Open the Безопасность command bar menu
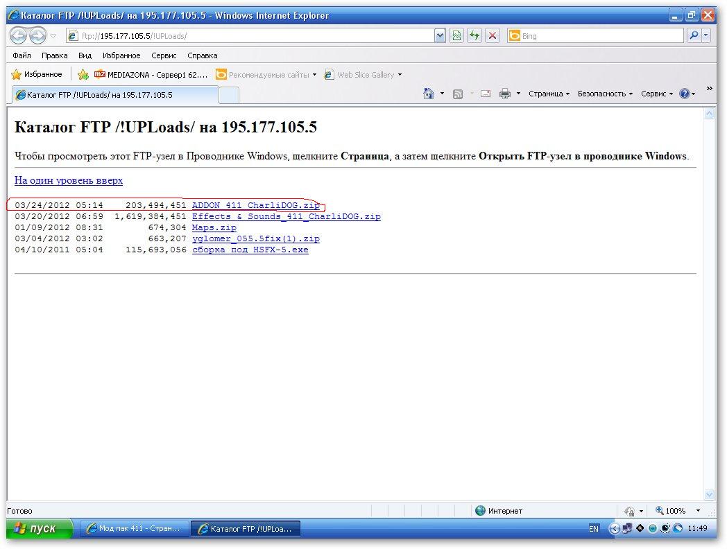This screenshot has width=727, height=549. pyautogui.click(x=605, y=94)
